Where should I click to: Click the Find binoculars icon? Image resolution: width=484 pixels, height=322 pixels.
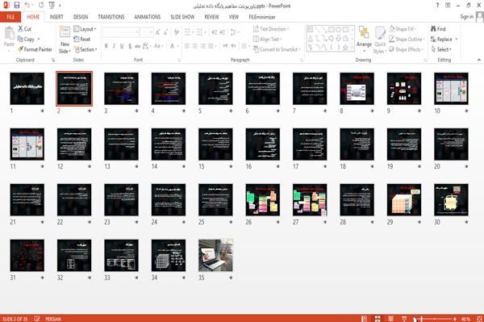tap(434, 29)
